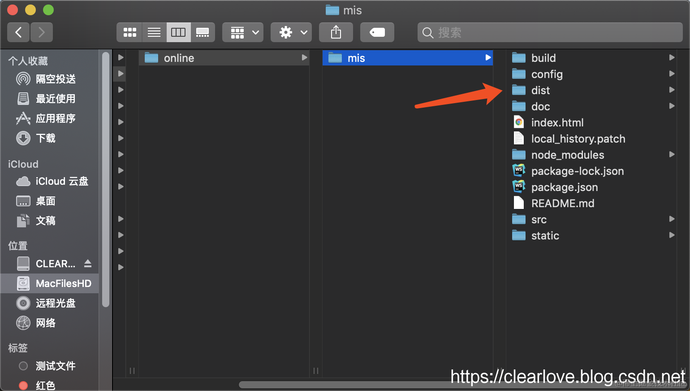The width and height of the screenshot is (690, 391).
Task: Select the local_history.patch file
Action: click(591, 139)
